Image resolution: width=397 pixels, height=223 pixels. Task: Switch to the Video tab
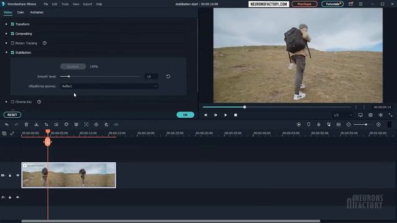[x=8, y=12]
